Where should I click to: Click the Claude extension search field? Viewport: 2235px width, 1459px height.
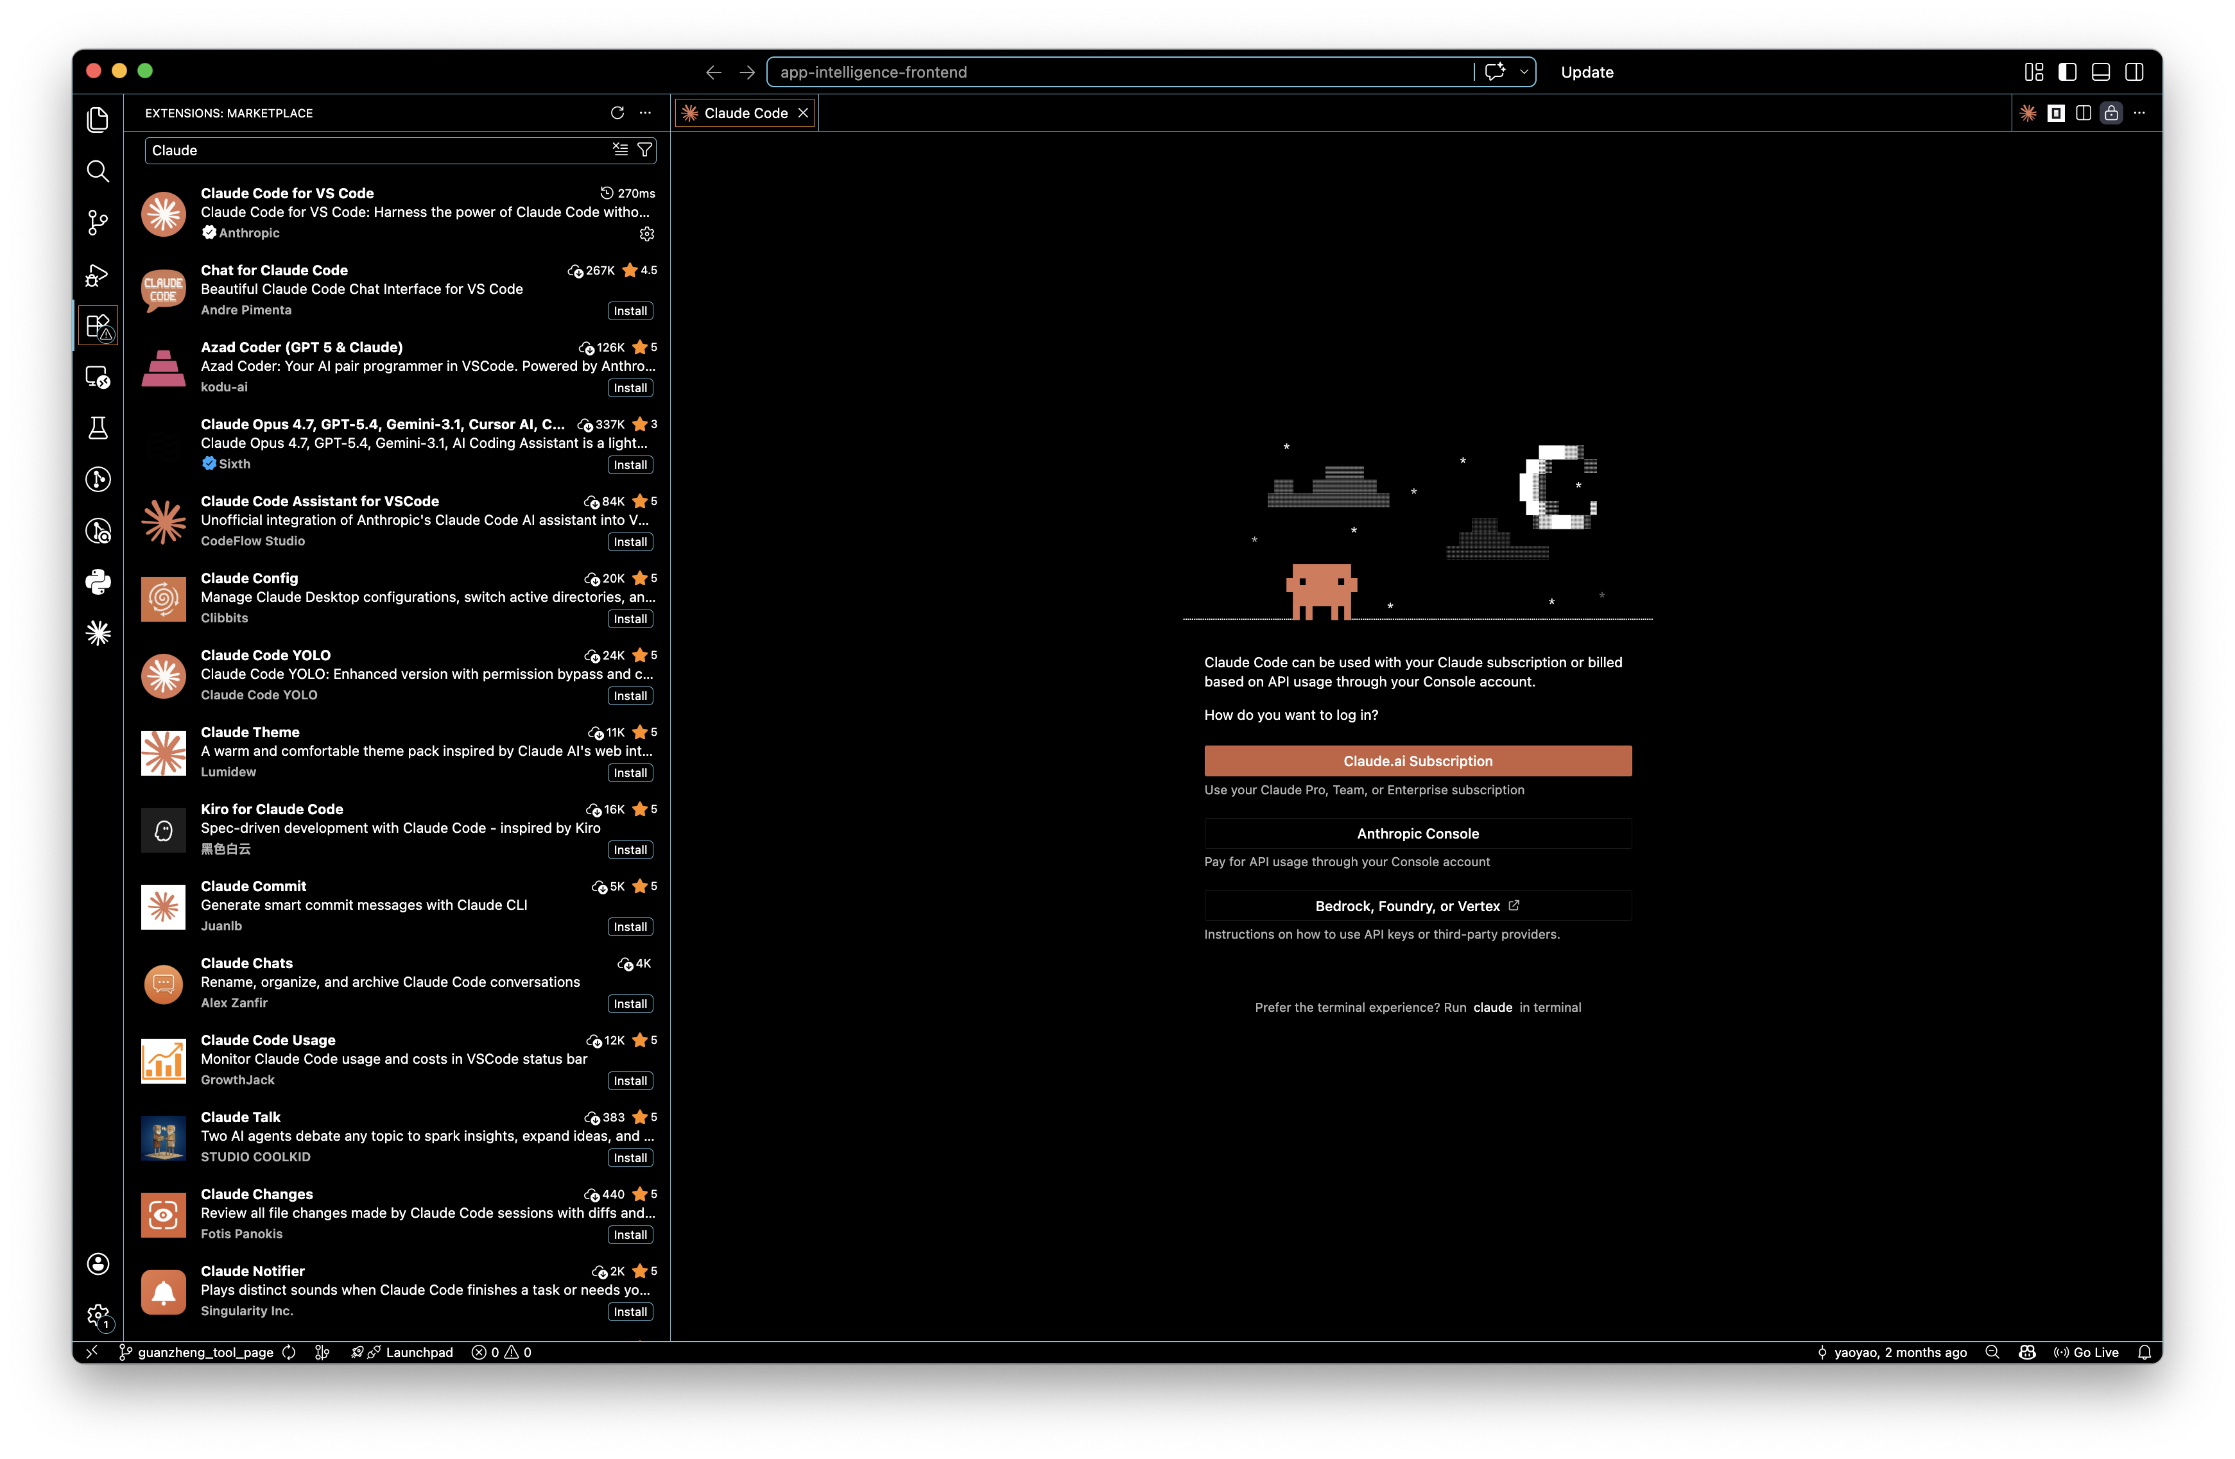tap(375, 150)
